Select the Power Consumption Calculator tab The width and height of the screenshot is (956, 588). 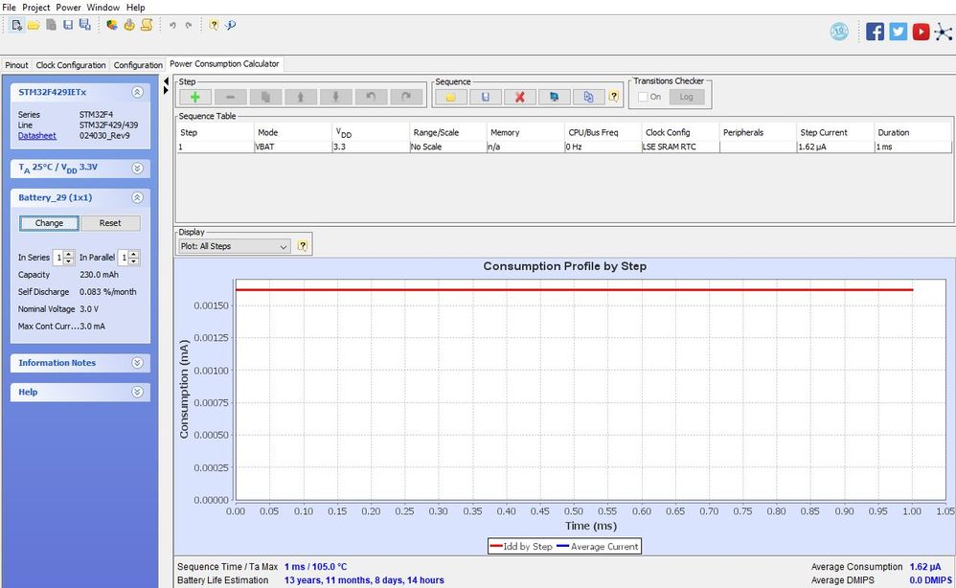[x=224, y=64]
